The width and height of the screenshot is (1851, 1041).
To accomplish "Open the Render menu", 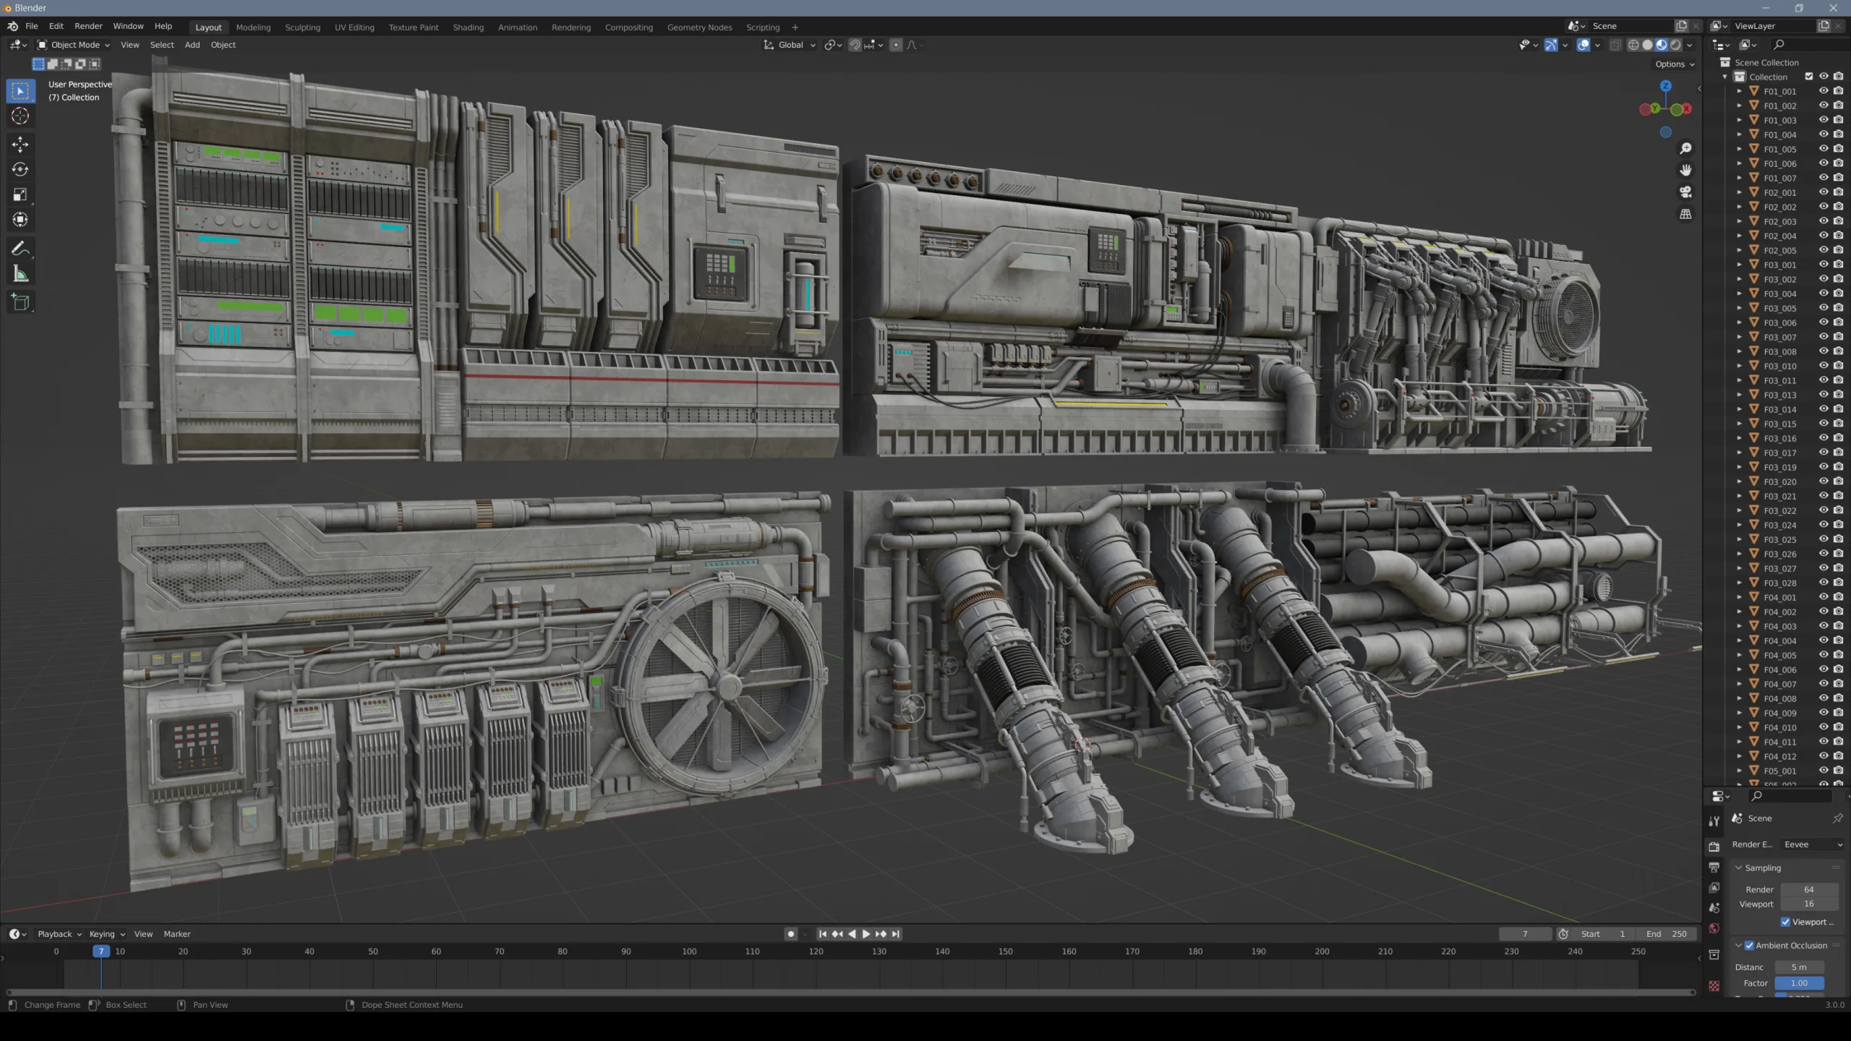I will [x=88, y=26].
